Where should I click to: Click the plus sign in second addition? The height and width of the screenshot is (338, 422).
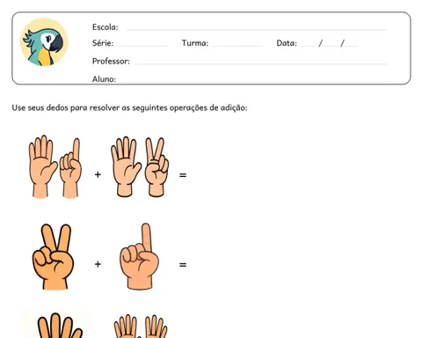click(x=98, y=264)
